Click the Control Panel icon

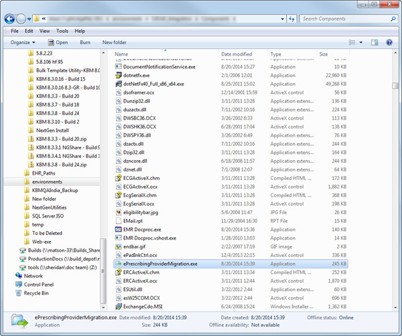(x=19, y=284)
